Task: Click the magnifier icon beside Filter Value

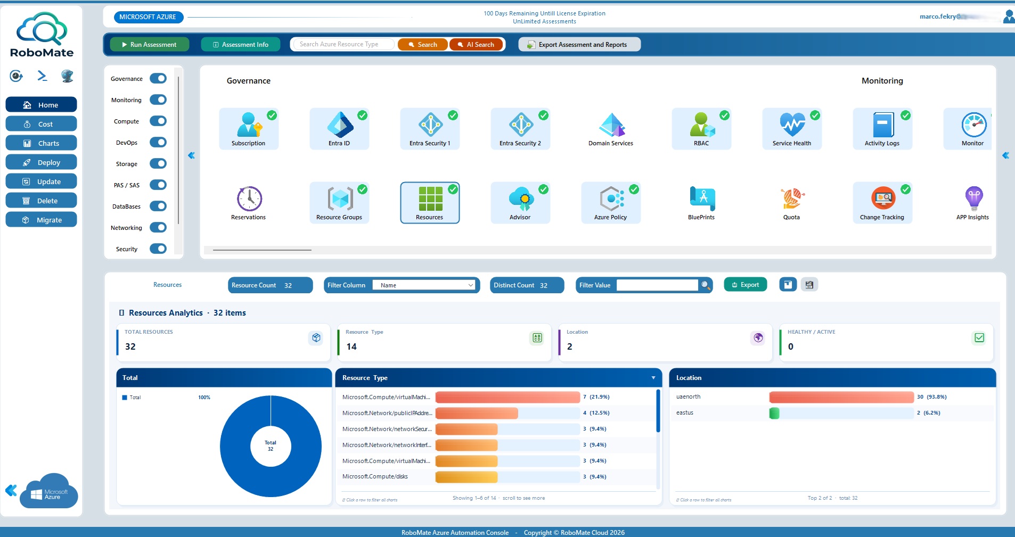Action: point(706,285)
